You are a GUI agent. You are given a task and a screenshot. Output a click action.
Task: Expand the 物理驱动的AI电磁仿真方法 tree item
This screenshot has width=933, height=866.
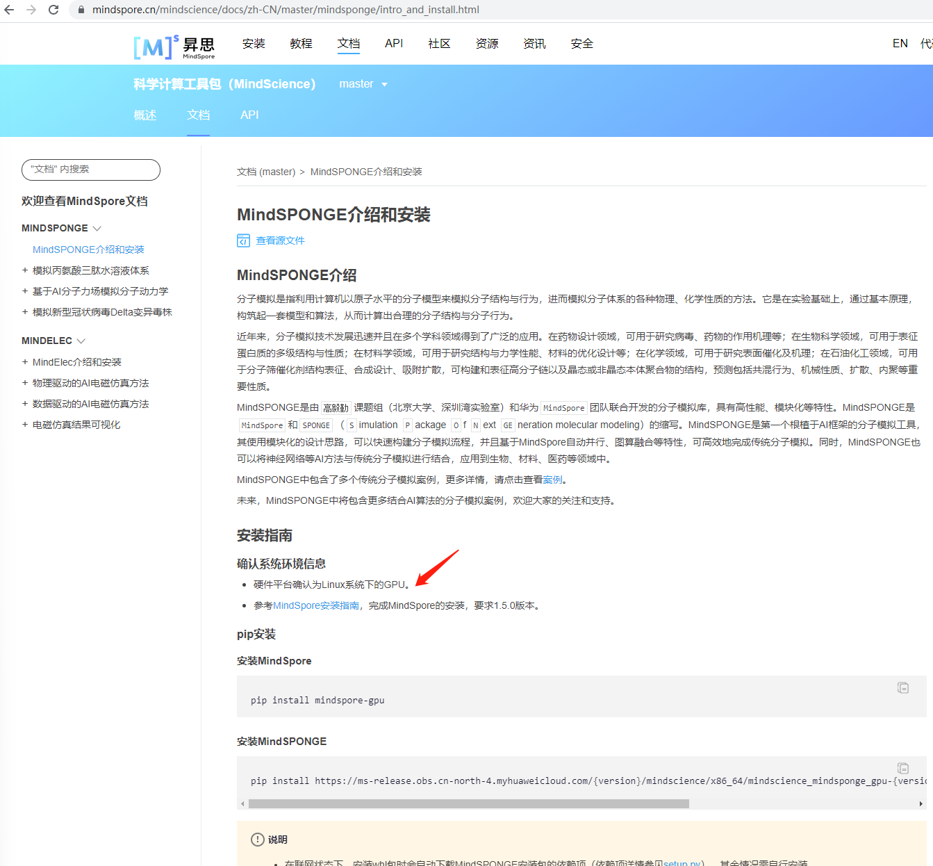coord(25,383)
